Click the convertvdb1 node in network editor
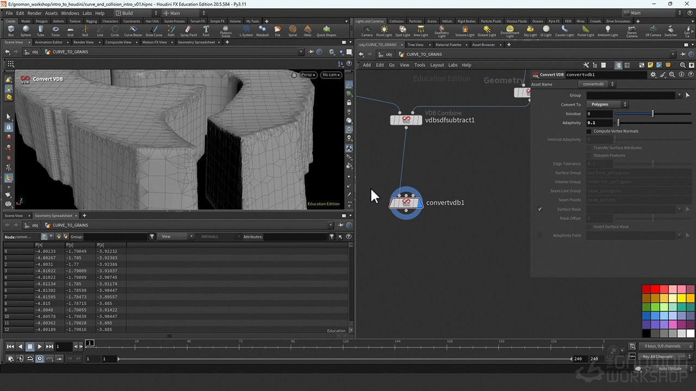Viewport: 696px width, 391px height. [406, 203]
